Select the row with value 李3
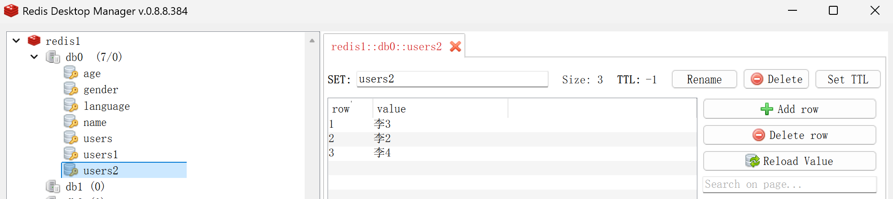Screen dimensions: 893x199 click(x=512, y=124)
